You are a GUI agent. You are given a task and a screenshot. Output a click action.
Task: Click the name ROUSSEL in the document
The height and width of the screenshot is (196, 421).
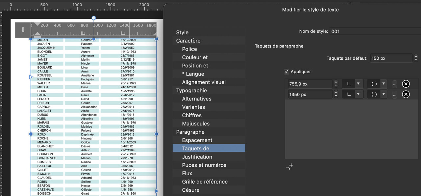point(45,75)
